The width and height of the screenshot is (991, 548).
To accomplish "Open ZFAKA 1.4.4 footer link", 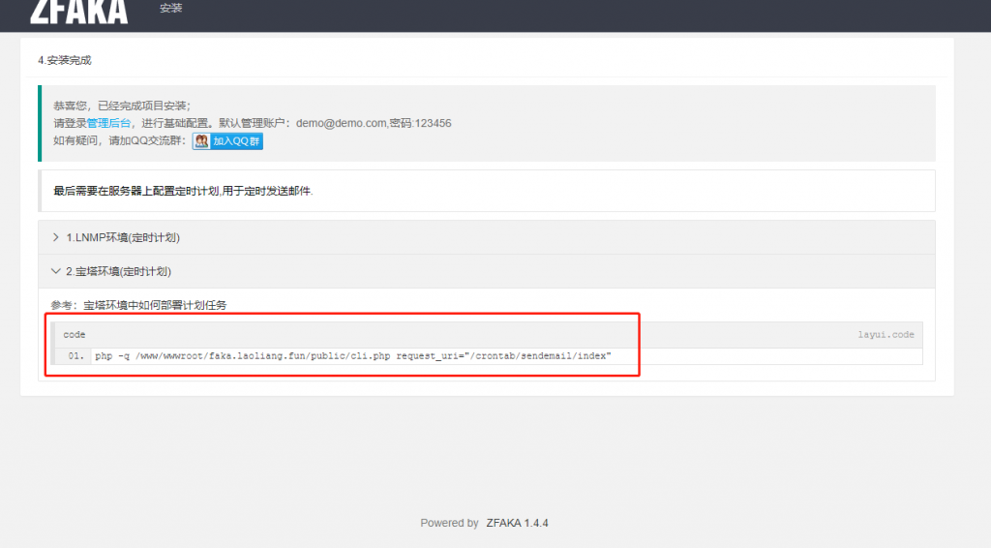I will tap(517, 523).
